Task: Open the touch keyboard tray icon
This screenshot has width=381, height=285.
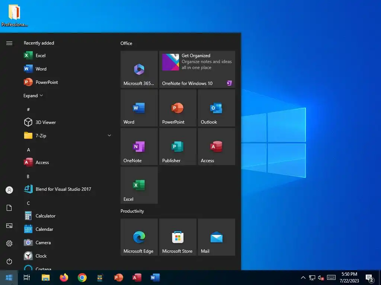Action: [x=331, y=278]
